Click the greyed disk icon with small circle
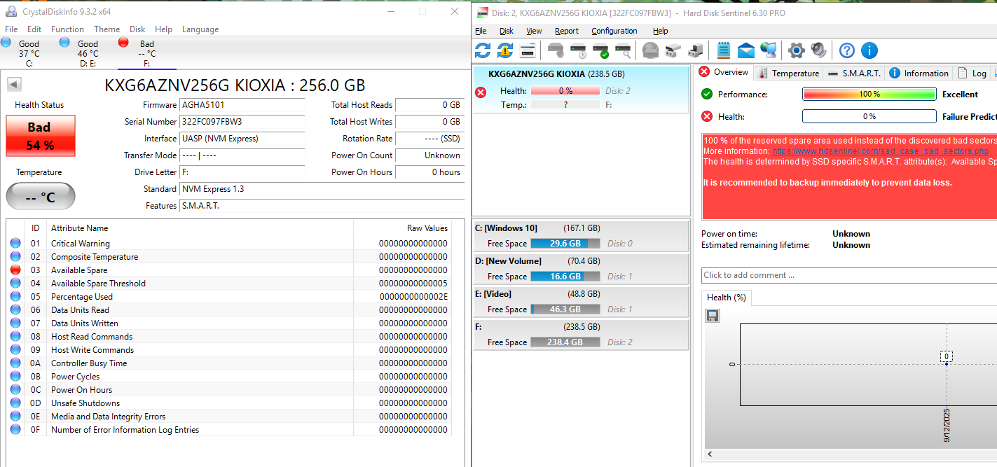This screenshot has height=467, width=997. (x=556, y=50)
